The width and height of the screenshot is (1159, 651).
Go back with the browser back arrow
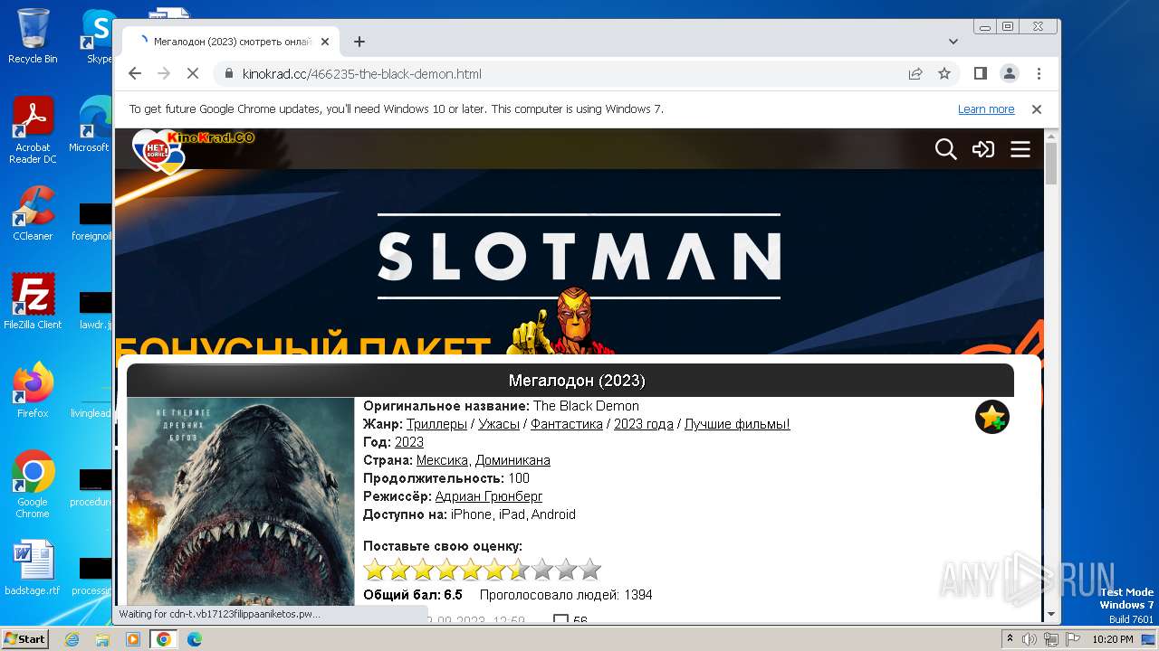coord(135,74)
